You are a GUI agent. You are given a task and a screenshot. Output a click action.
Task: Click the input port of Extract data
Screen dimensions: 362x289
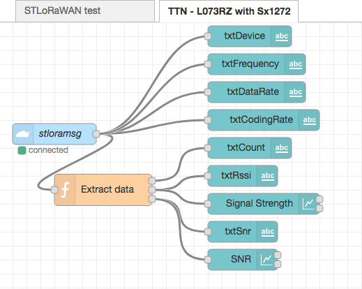(x=54, y=190)
